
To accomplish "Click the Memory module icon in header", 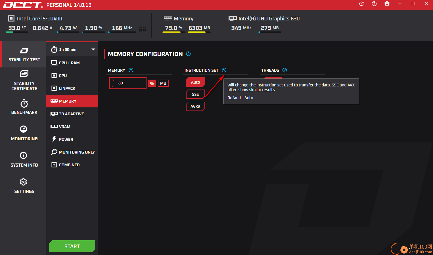I will (x=168, y=18).
